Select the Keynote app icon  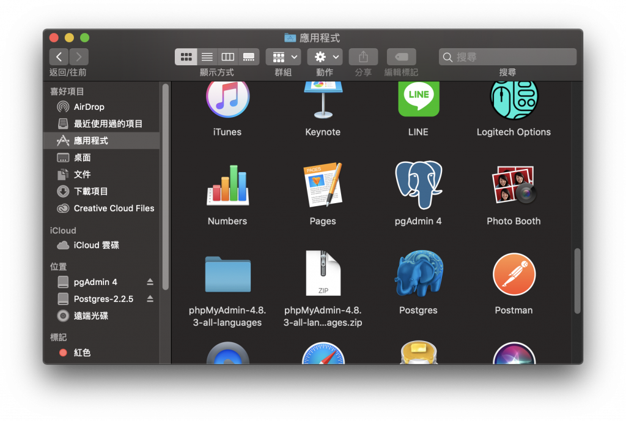pos(323,101)
